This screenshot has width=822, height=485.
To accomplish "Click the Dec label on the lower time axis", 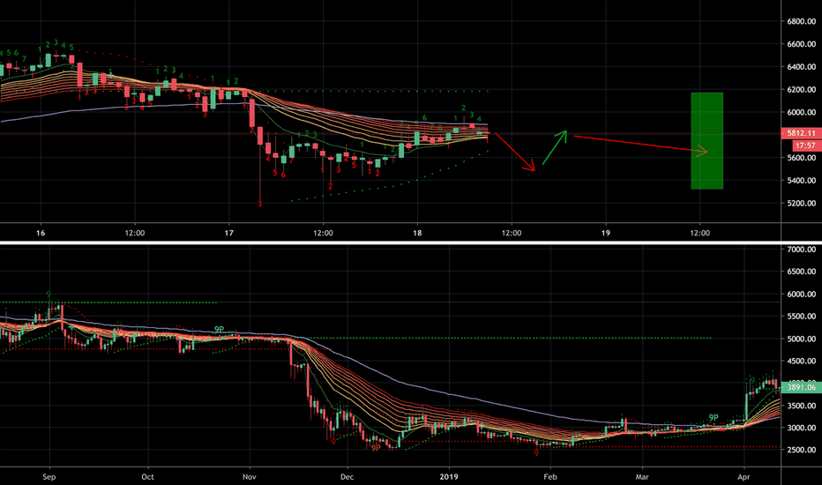I will point(347,476).
